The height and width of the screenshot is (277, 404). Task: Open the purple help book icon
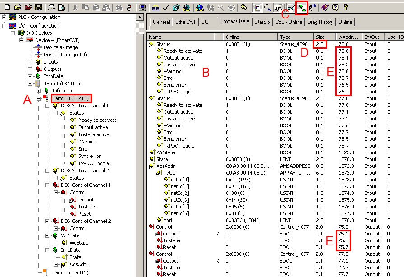(325, 8)
